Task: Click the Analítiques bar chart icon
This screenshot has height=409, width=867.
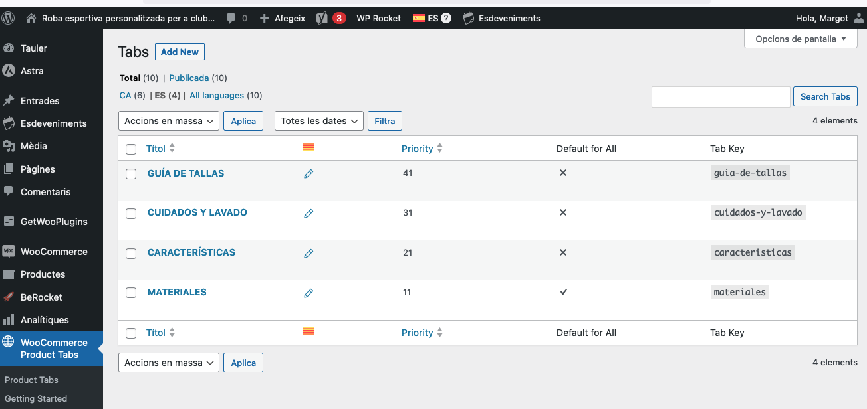Action: [x=9, y=319]
